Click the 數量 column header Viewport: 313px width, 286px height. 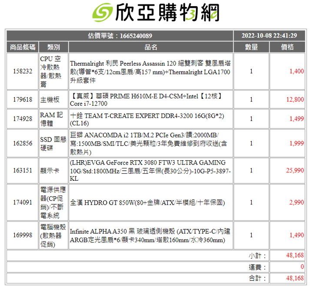[251, 47]
